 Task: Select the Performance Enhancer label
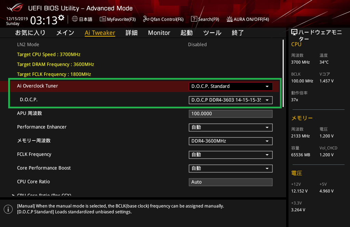click(x=42, y=127)
